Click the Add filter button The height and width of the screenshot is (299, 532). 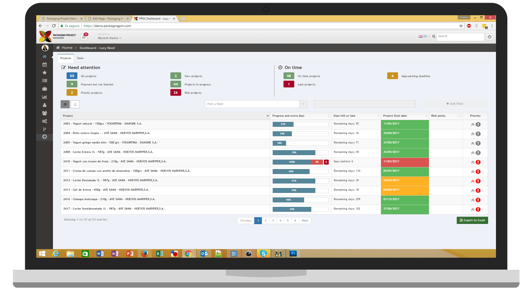455,104
